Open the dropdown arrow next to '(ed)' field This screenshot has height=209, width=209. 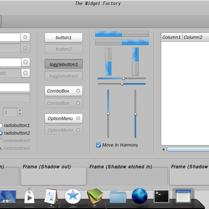(26, 73)
